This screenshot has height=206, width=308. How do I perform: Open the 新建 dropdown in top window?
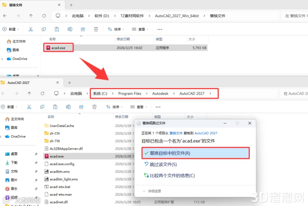point(11,29)
